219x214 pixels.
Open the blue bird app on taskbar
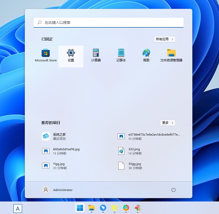[x=103, y=208]
